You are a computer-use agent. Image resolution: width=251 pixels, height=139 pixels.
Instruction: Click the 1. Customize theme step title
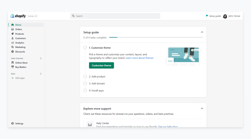[x=100, y=48]
